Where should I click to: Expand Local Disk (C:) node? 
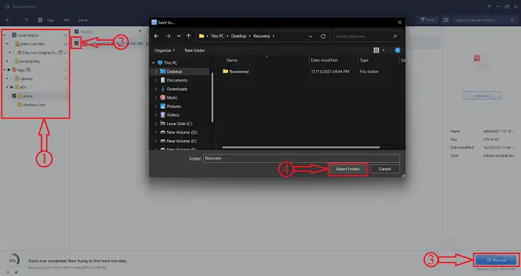click(x=156, y=124)
